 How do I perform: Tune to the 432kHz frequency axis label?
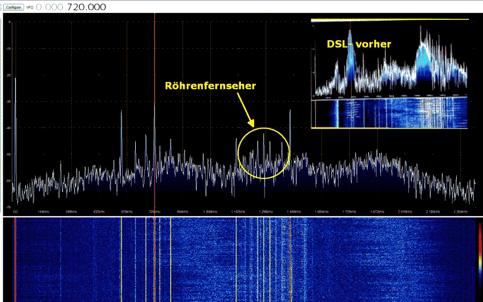99,212
